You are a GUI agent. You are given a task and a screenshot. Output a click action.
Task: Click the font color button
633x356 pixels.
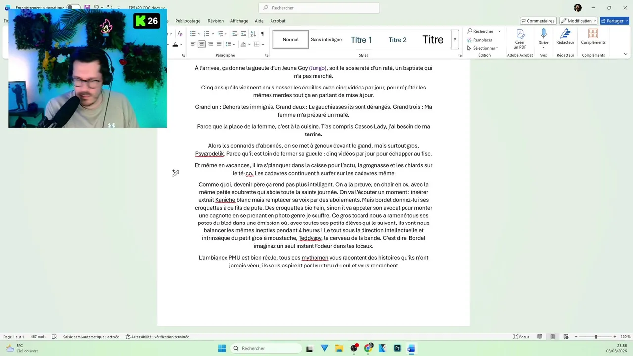(x=175, y=44)
